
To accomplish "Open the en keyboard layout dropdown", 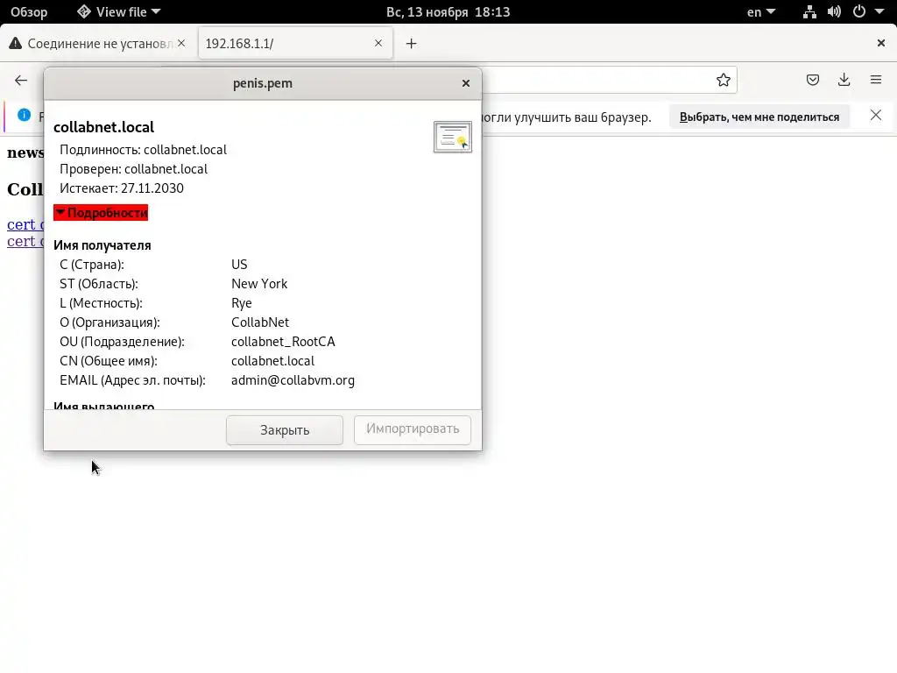I will pyautogui.click(x=761, y=12).
